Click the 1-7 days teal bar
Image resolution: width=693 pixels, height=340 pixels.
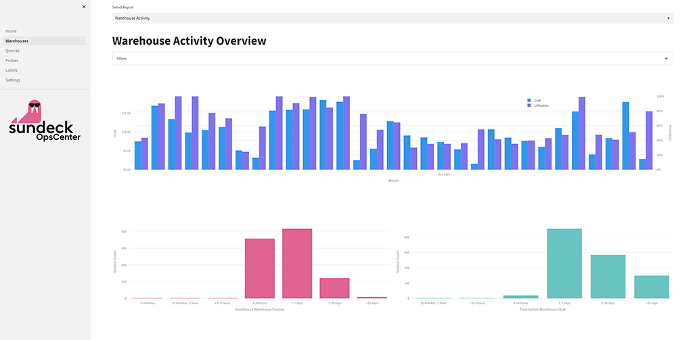click(564, 264)
